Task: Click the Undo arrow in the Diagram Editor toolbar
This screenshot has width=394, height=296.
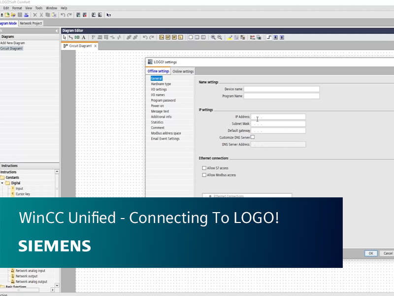Action: [x=144, y=37]
